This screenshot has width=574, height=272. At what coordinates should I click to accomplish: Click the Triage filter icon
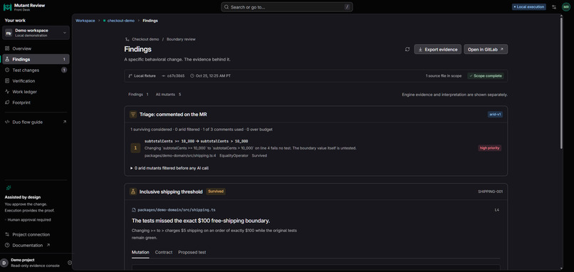(133, 115)
